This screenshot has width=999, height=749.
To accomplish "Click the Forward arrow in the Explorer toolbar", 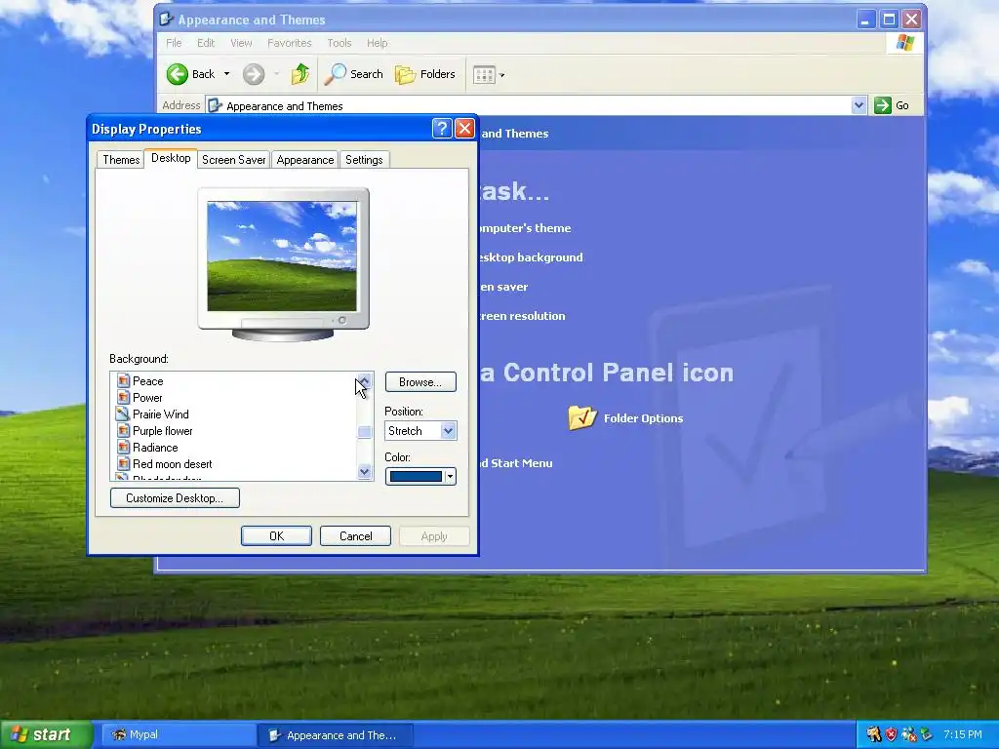I will [x=254, y=74].
